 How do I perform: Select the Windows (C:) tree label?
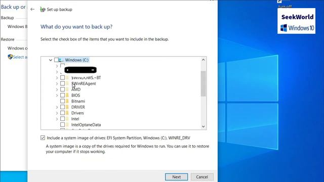76,60
